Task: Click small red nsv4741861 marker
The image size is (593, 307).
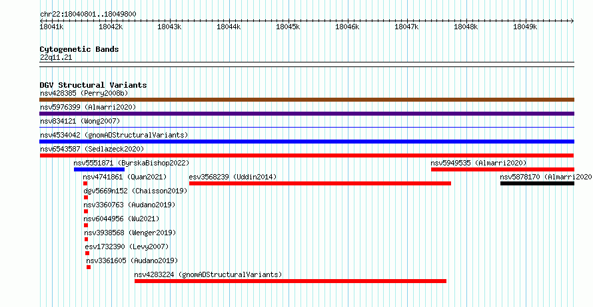Action: pos(85,183)
